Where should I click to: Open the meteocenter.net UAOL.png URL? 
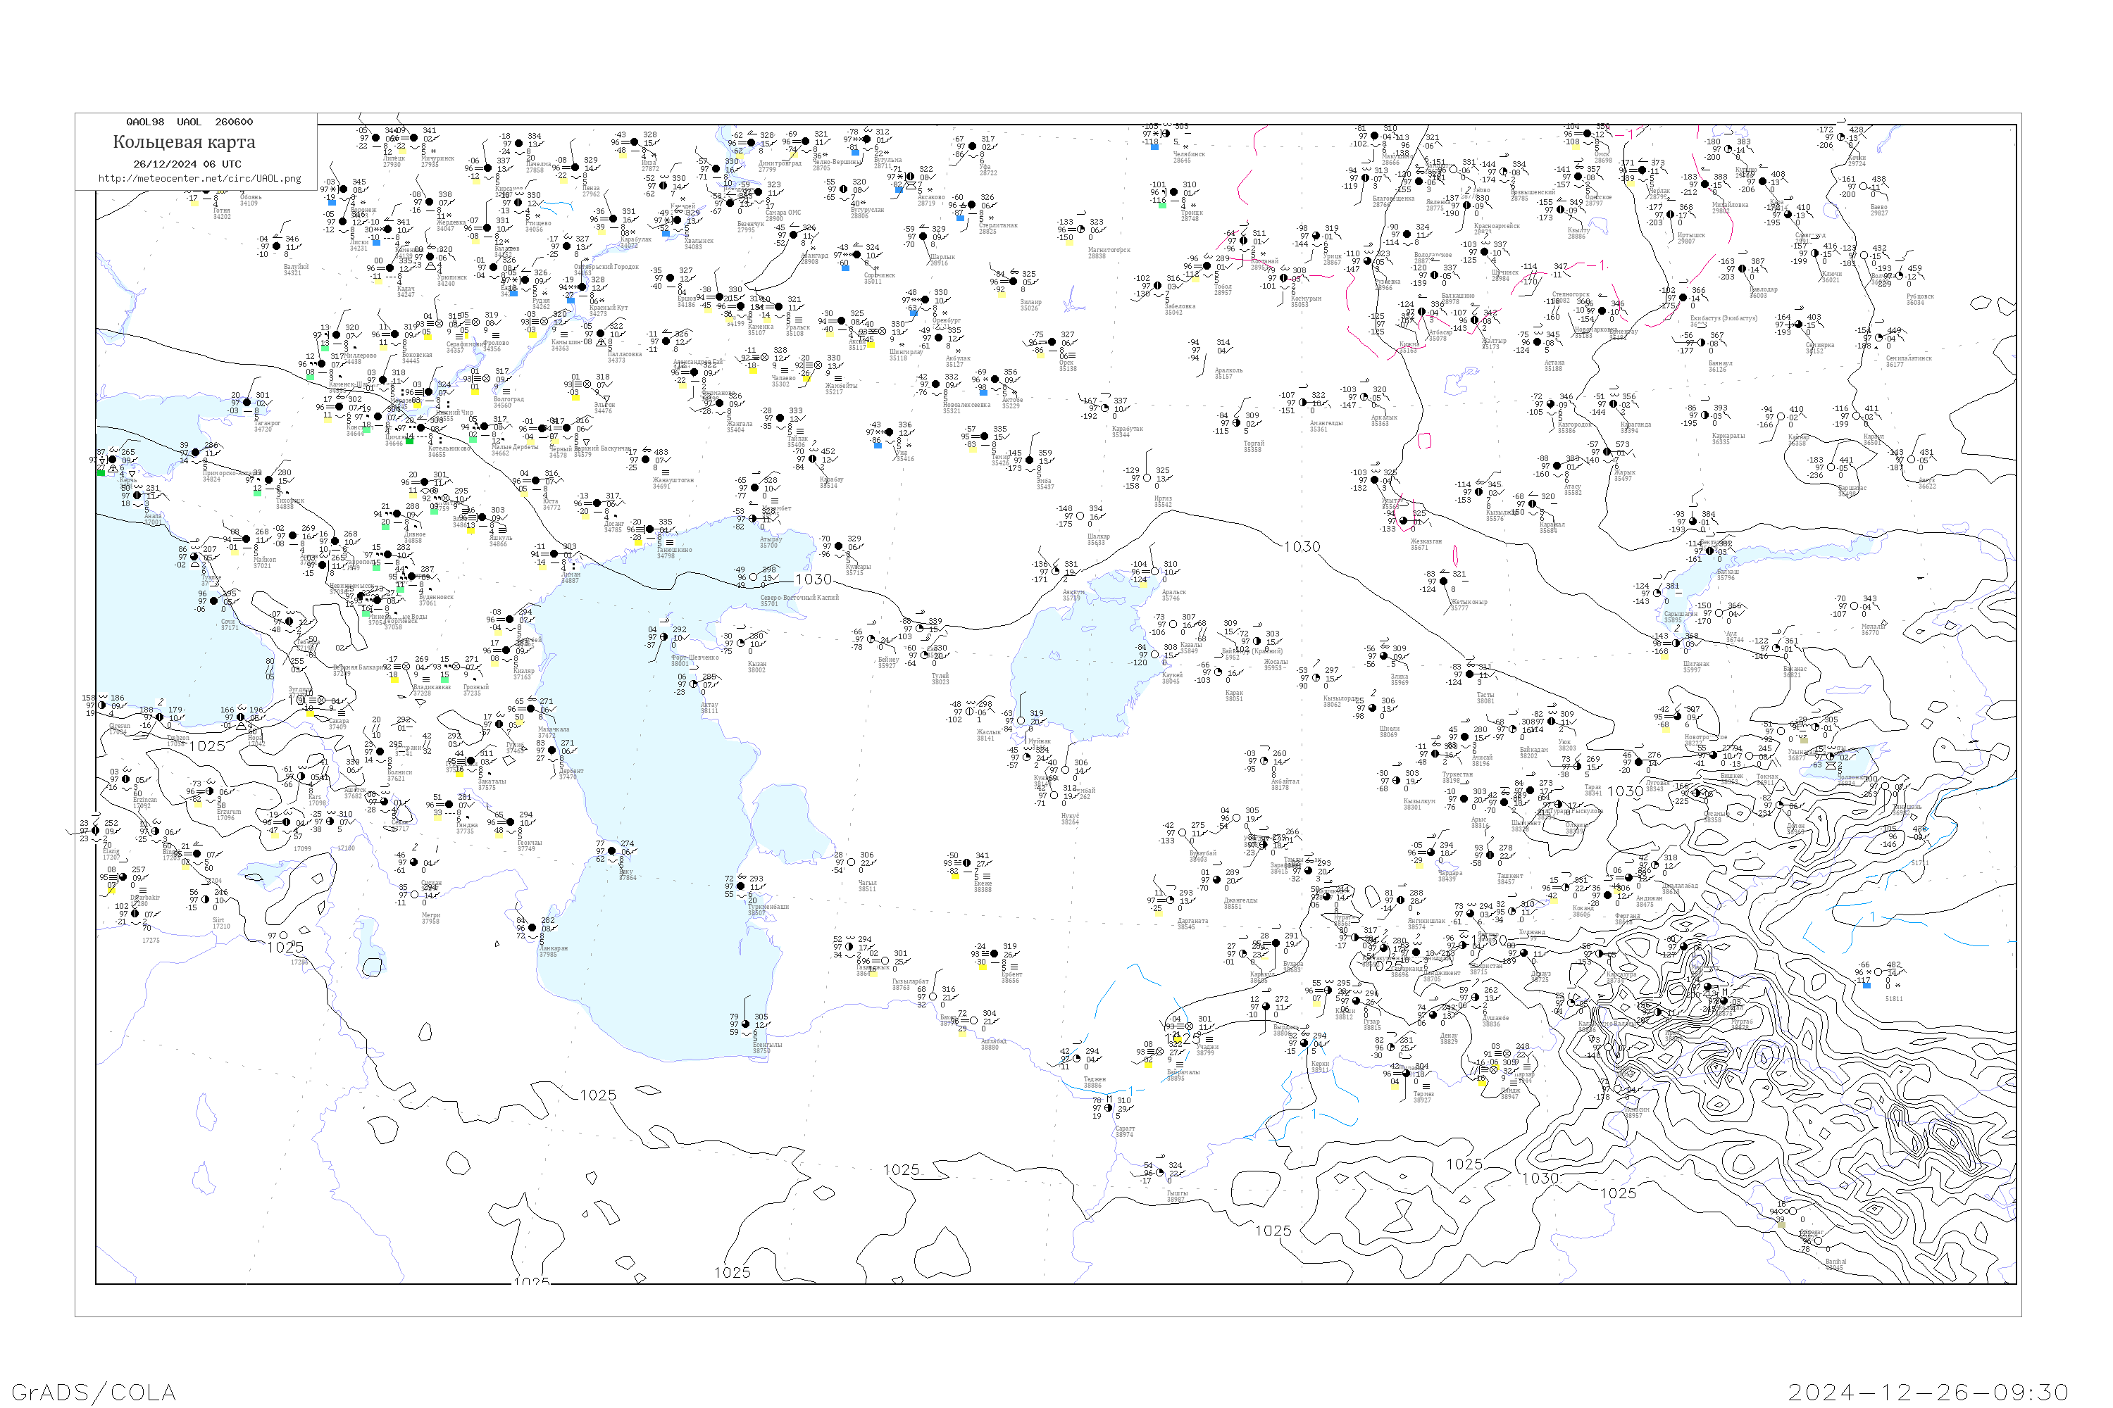coord(199,179)
